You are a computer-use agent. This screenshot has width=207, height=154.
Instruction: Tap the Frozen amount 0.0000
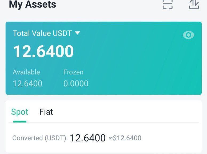coord(76,83)
